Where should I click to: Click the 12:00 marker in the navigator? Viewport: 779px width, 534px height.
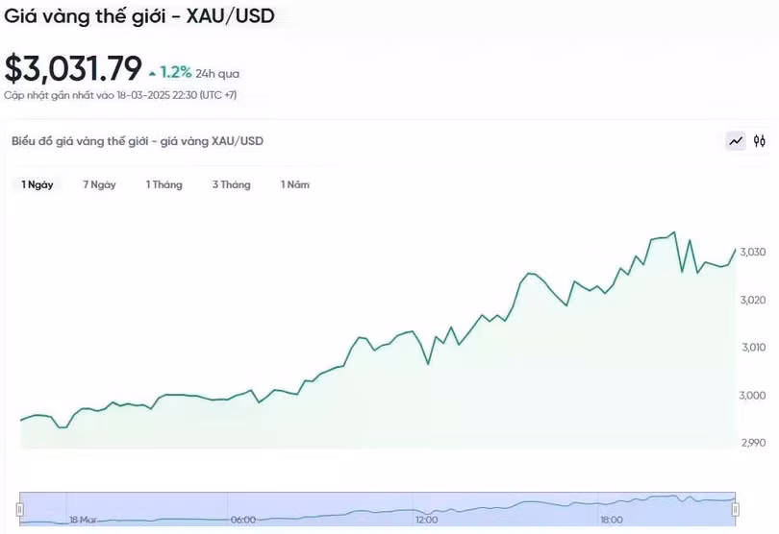click(x=426, y=520)
